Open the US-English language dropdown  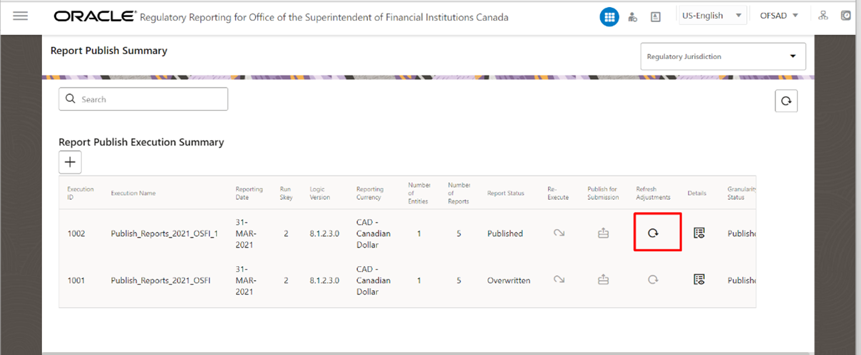tap(711, 16)
